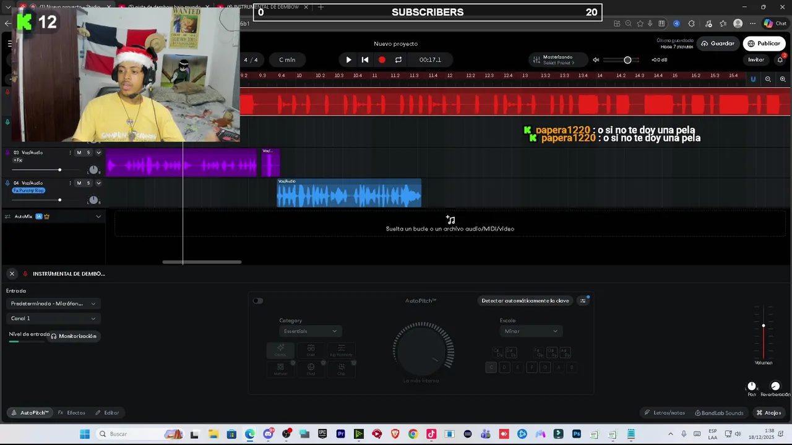This screenshot has width=792, height=445.
Task: Open the Letras/notas tab
Action: click(665, 413)
